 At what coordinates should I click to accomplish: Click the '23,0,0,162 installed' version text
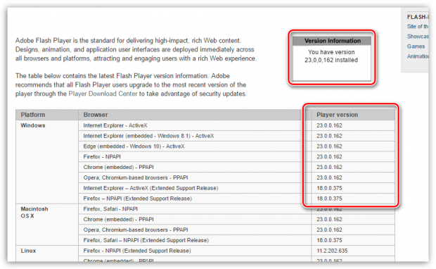coord(331,60)
